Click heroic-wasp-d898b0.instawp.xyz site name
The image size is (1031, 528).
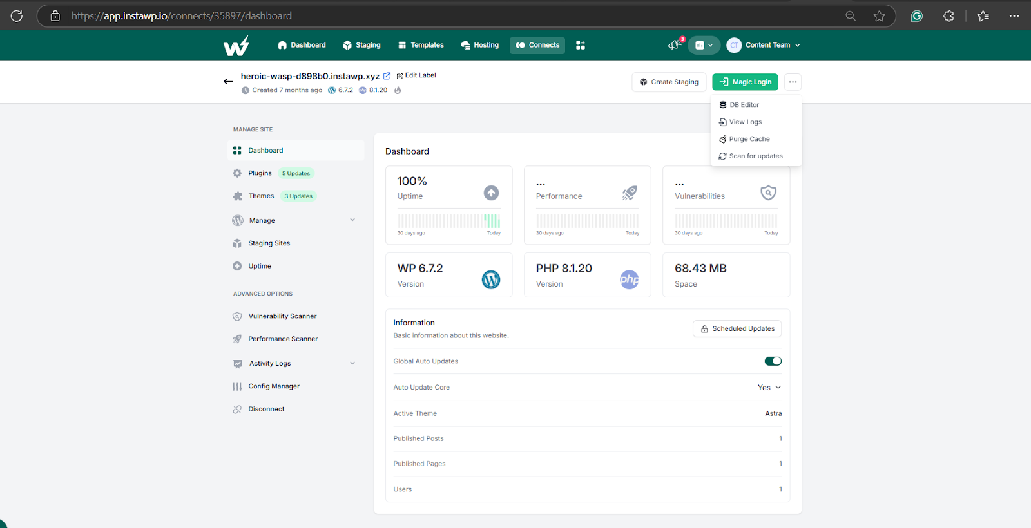click(x=310, y=76)
